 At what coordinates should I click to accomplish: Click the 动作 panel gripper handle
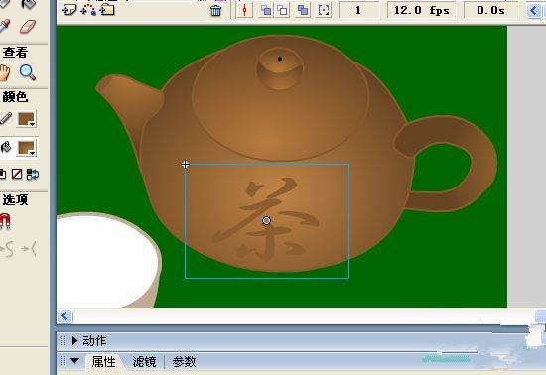(63, 341)
